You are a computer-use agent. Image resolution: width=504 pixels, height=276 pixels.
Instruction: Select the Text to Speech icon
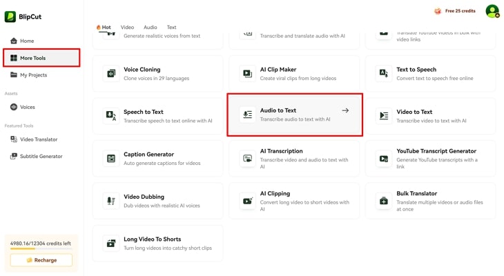(x=384, y=73)
